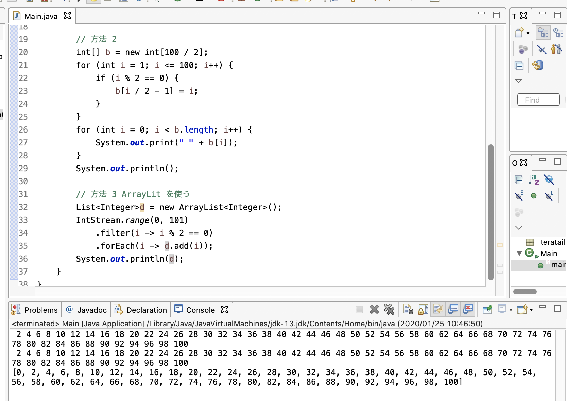Collapse the Main class in Outline tree

[x=519, y=253]
